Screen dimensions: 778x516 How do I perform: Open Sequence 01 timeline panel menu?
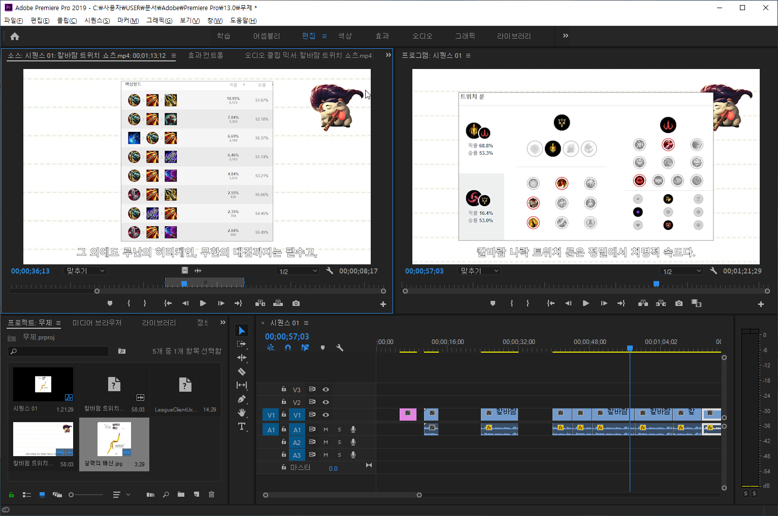pyautogui.click(x=306, y=323)
